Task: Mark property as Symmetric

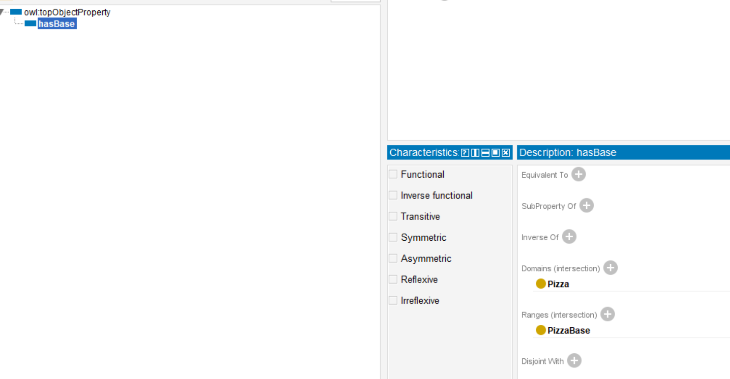Action: coord(393,237)
